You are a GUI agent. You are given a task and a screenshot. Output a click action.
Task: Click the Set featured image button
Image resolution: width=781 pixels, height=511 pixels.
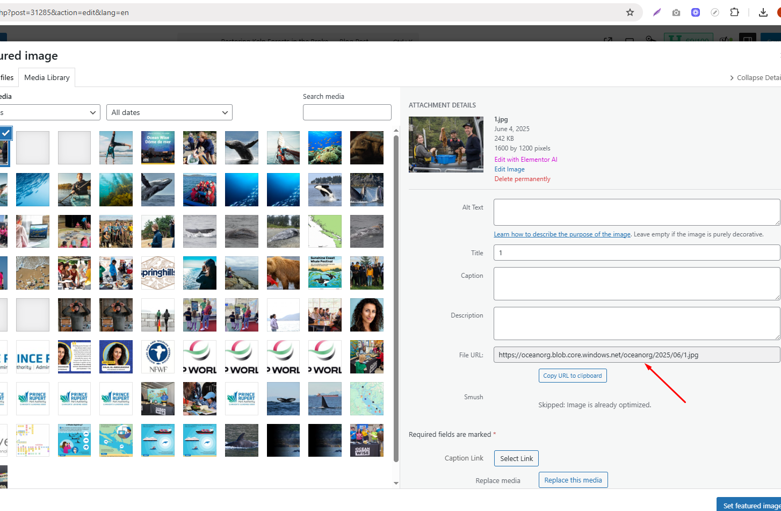[x=749, y=506]
